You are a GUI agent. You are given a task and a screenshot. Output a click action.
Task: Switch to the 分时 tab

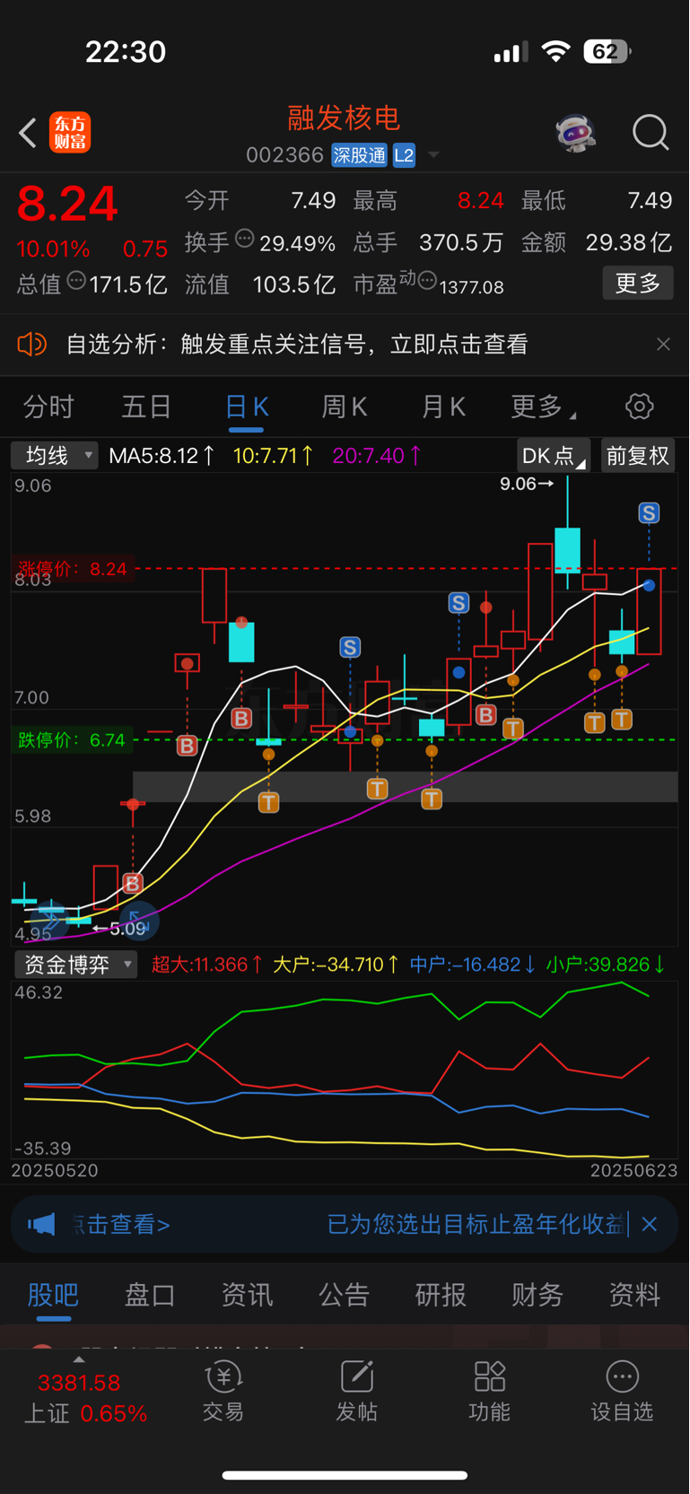click(x=48, y=407)
